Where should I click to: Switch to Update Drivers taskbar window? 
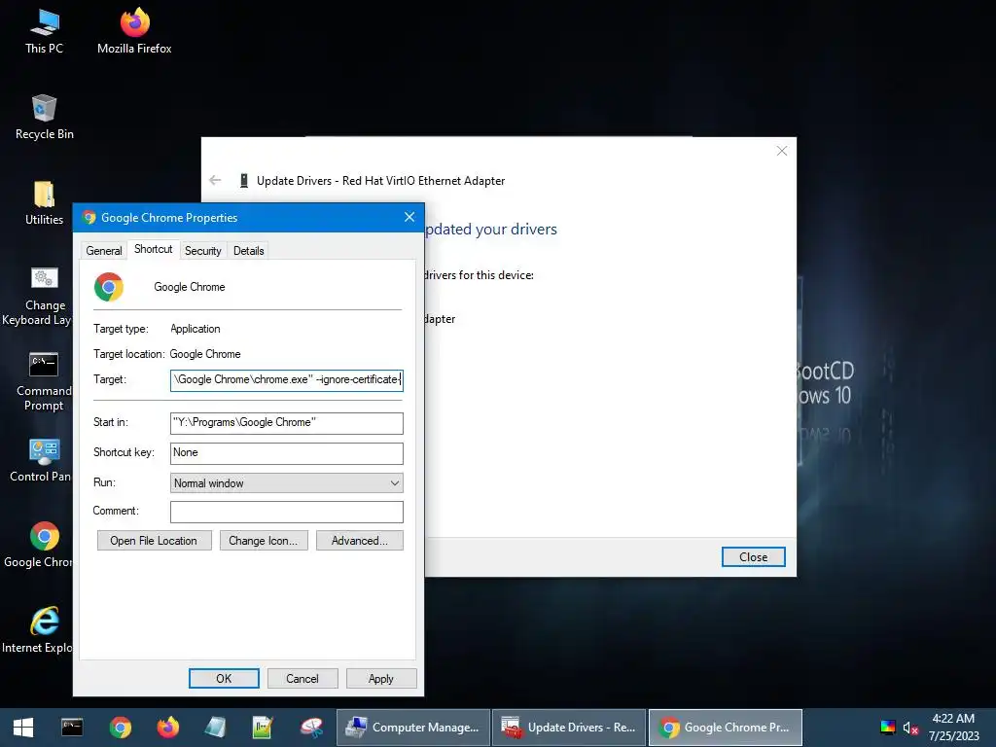tap(569, 728)
